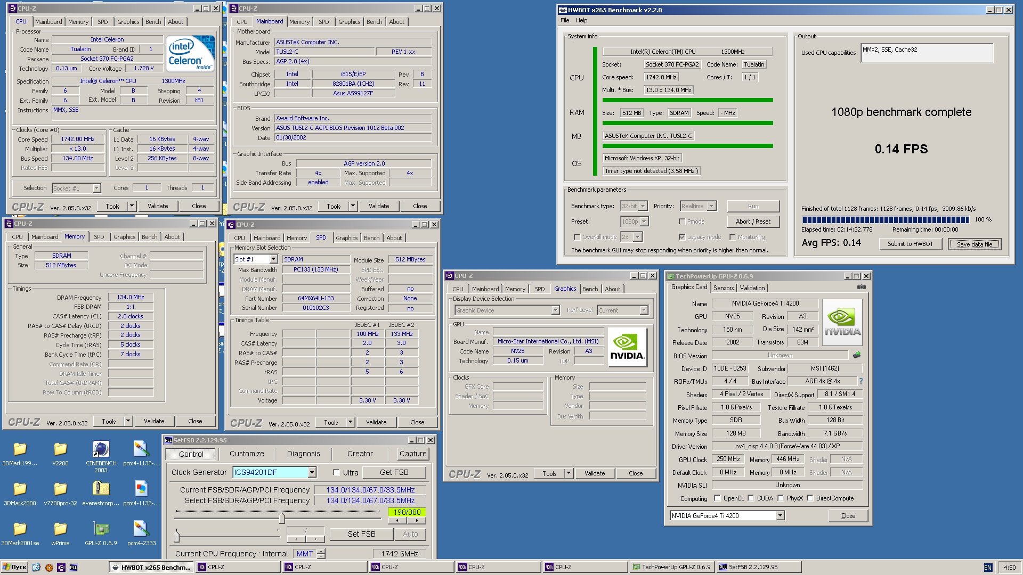The height and width of the screenshot is (575, 1023).
Task: Toggle Legacy mode checkbox
Action: (x=682, y=237)
